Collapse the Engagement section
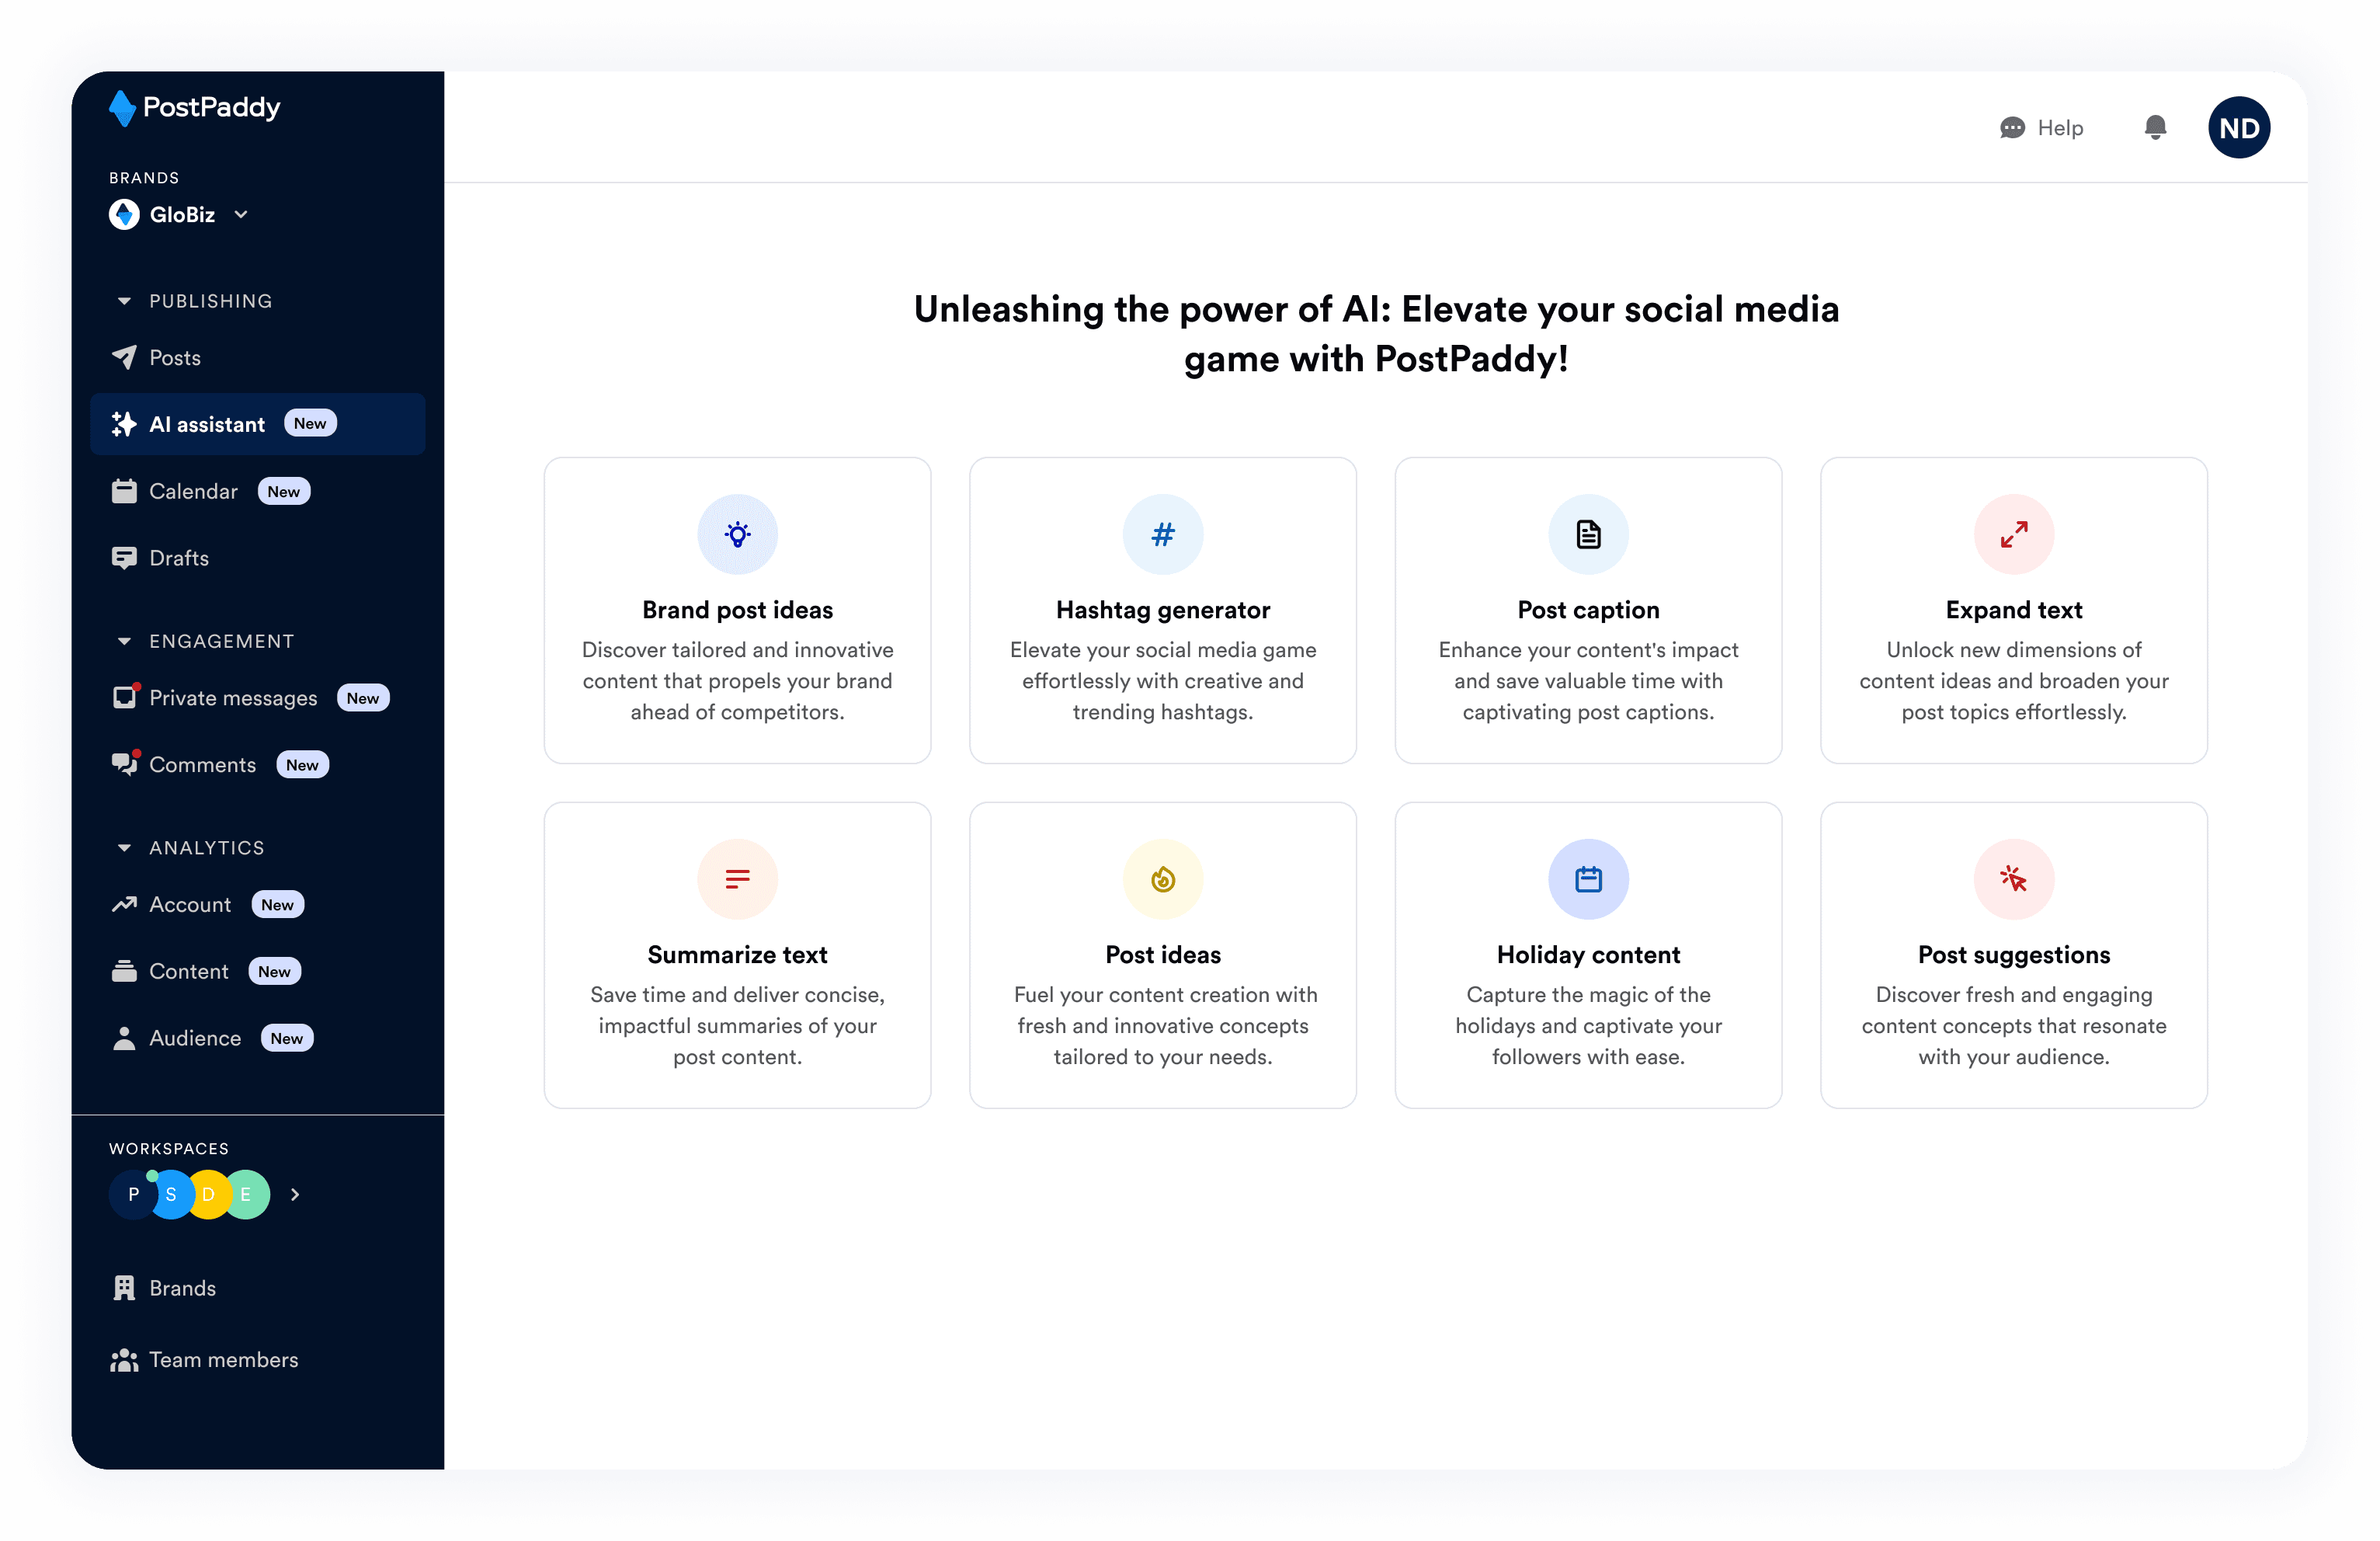This screenshot has width=2380, height=1541. 124,641
